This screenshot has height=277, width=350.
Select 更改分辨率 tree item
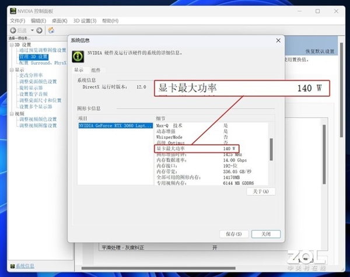(31, 75)
